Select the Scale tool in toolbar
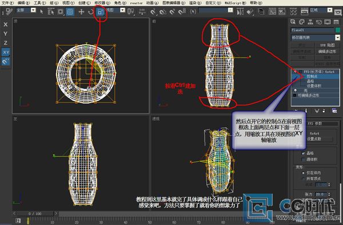 tap(101, 12)
